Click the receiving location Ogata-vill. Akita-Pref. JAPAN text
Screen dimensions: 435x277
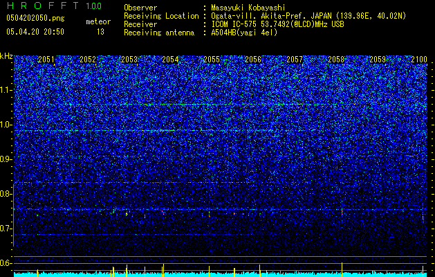click(308, 16)
